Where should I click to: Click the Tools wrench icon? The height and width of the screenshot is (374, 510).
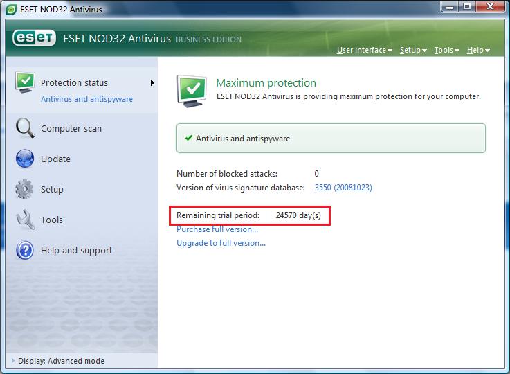25,220
